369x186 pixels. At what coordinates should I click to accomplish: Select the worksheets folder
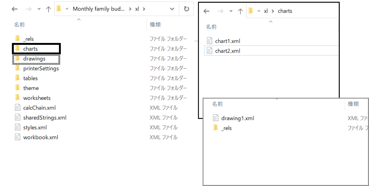[x=37, y=98]
